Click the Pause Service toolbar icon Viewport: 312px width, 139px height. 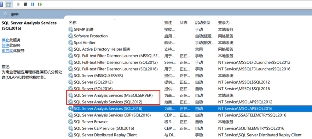tap(33, 4)
